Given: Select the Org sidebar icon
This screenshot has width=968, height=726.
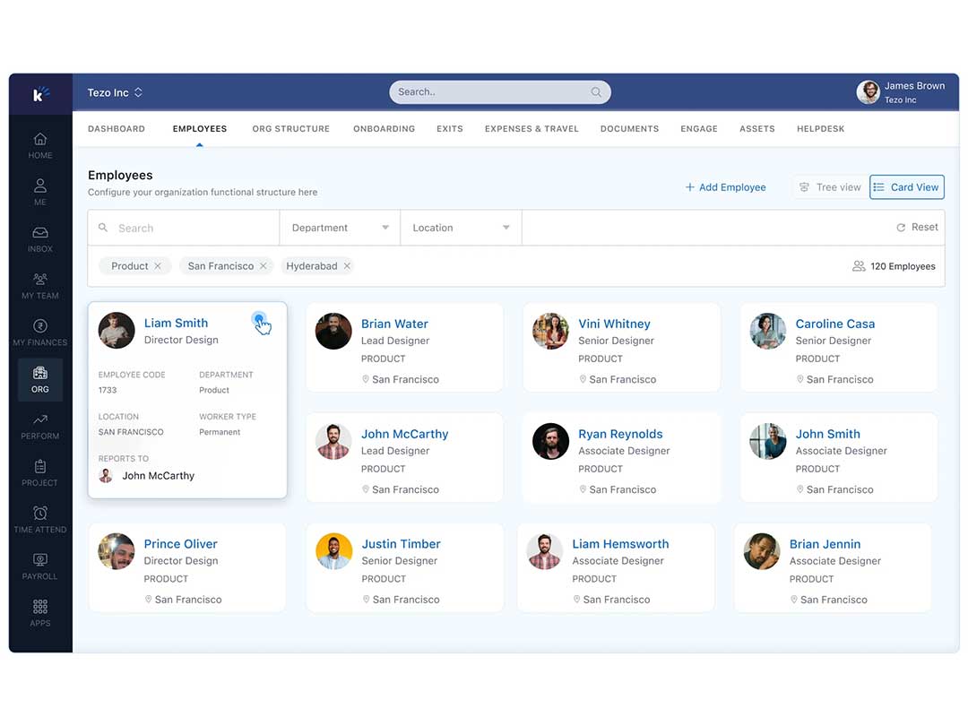Looking at the screenshot, I should pos(40,380).
